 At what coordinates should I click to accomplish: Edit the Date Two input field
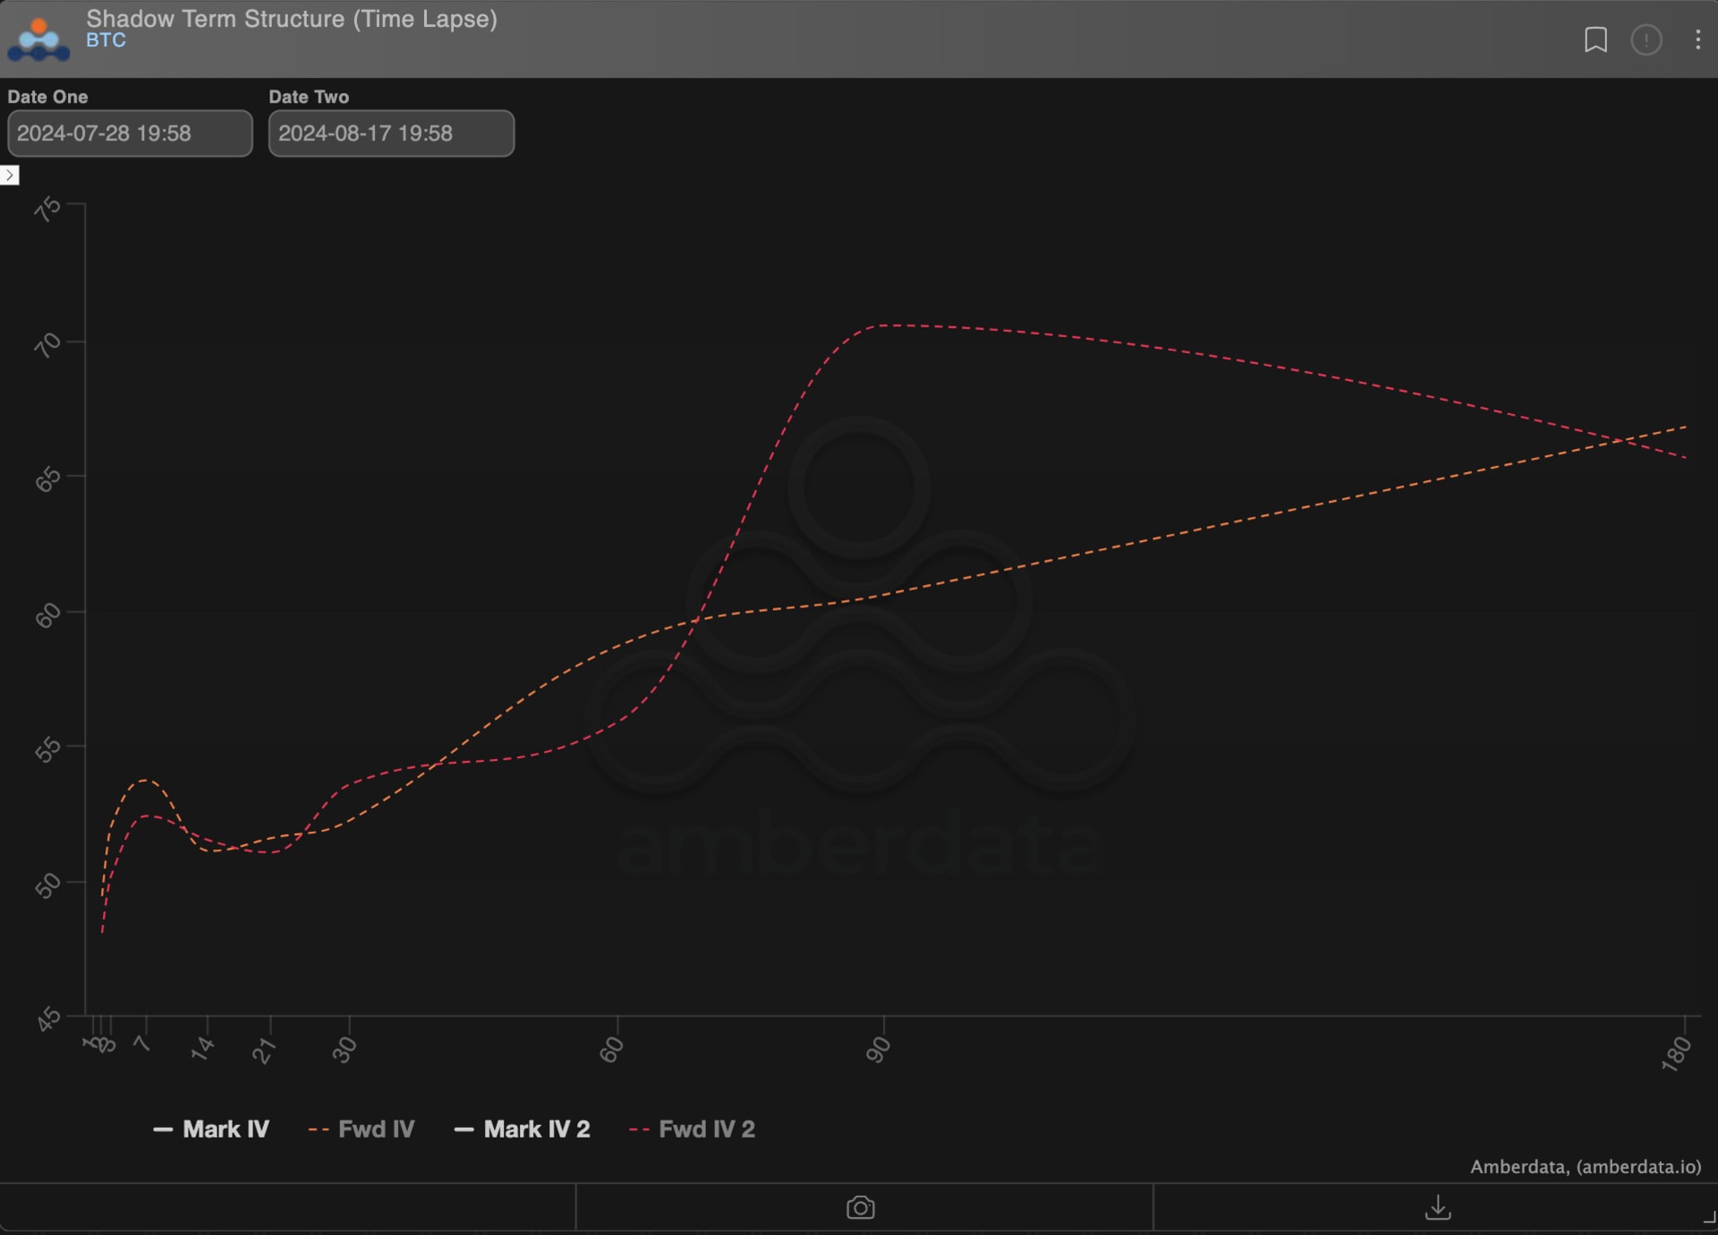tap(391, 133)
